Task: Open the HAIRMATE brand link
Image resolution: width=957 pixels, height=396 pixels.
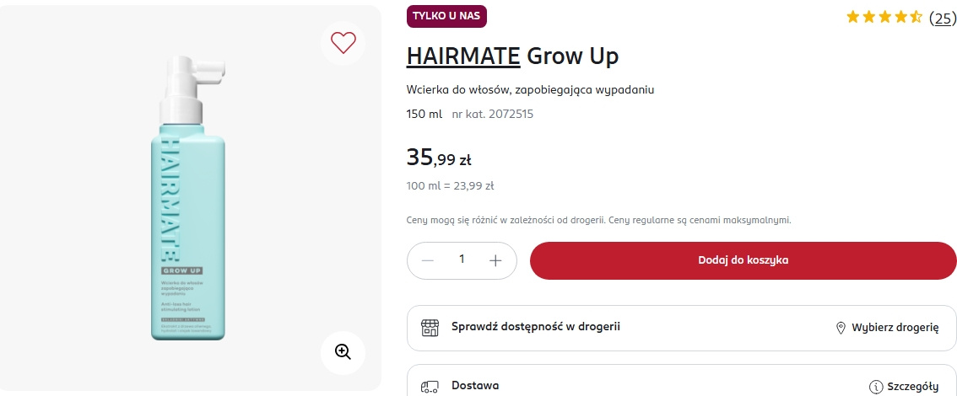Action: coord(463,56)
